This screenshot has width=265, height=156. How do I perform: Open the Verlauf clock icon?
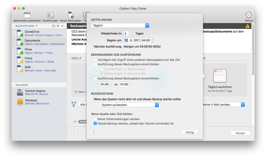[248, 15]
